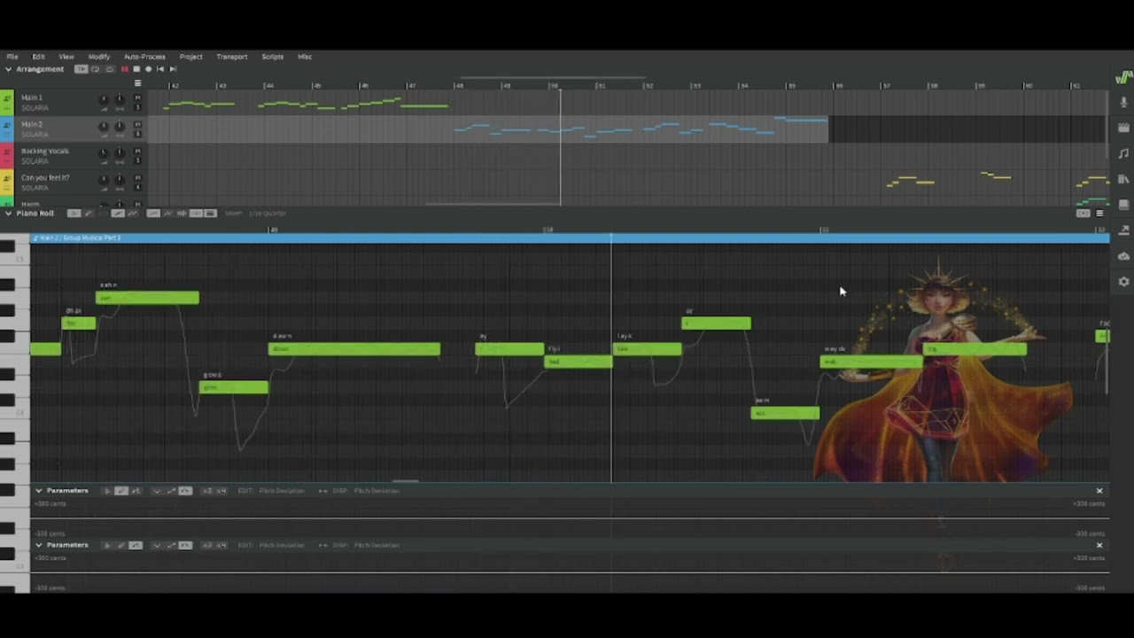
Task: Open the voice microphone panel in sidebar
Action: [1123, 102]
